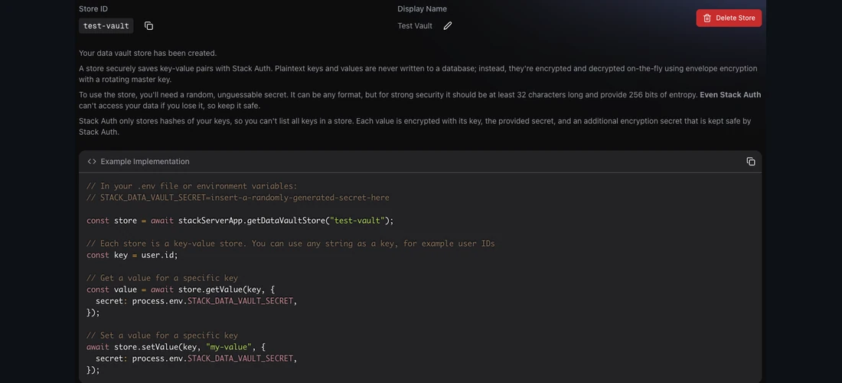
Task: Copy the test-vault store ID
Action: click(x=148, y=26)
